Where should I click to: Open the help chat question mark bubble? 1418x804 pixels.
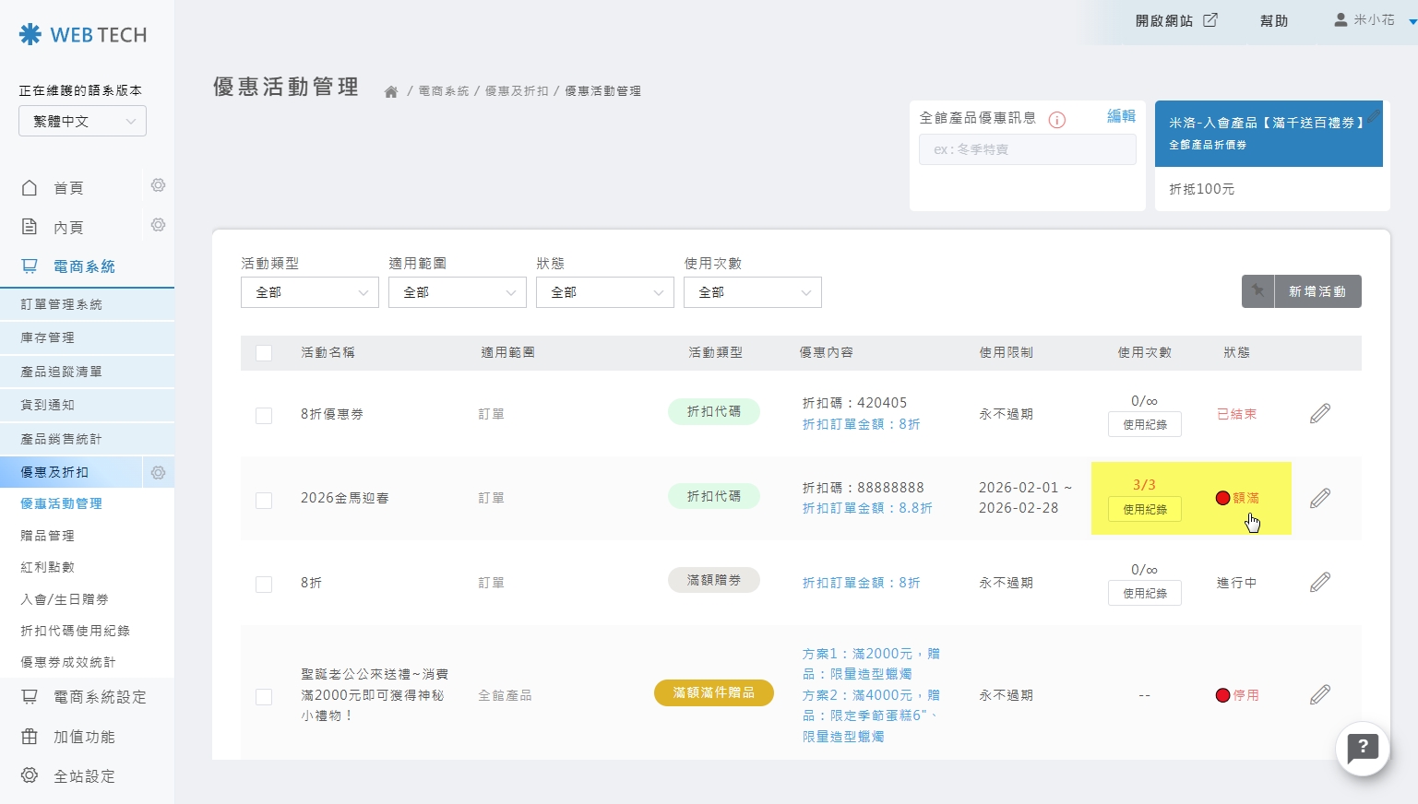(x=1362, y=749)
